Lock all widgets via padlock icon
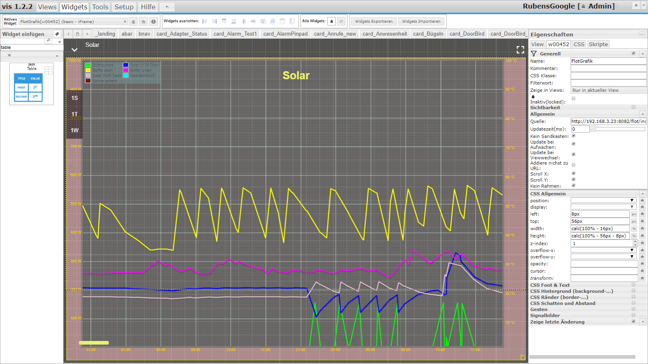Viewport: 648px width, 364px height. pyautogui.click(x=331, y=21)
